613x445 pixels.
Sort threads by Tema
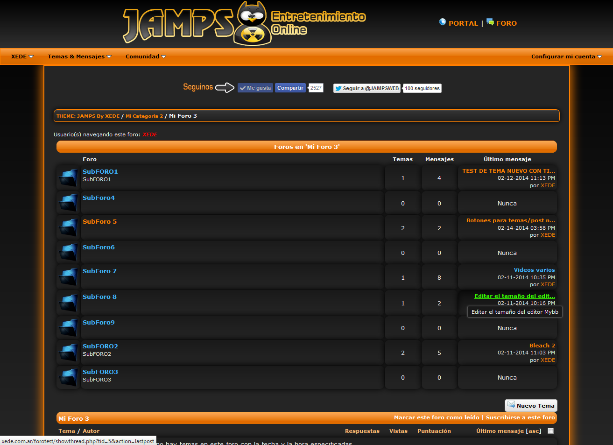pyautogui.click(x=67, y=431)
